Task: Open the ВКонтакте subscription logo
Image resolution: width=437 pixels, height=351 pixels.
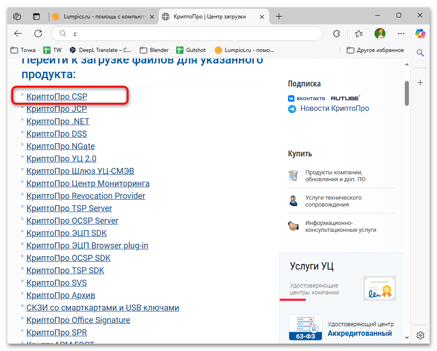Action: (x=306, y=98)
